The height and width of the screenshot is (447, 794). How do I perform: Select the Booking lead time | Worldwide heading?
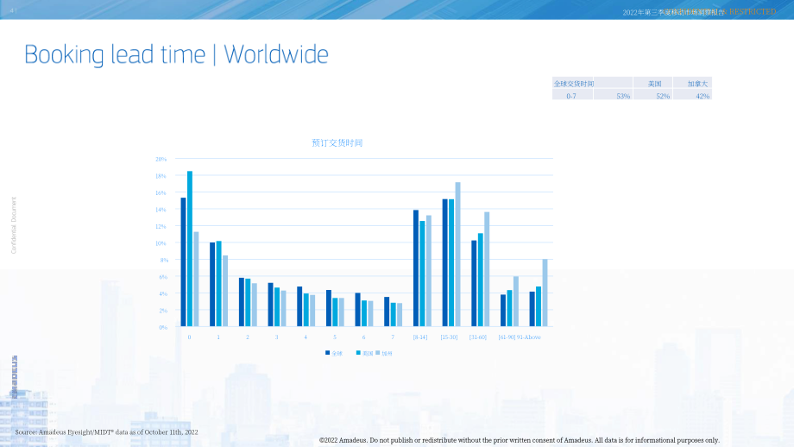coord(176,54)
